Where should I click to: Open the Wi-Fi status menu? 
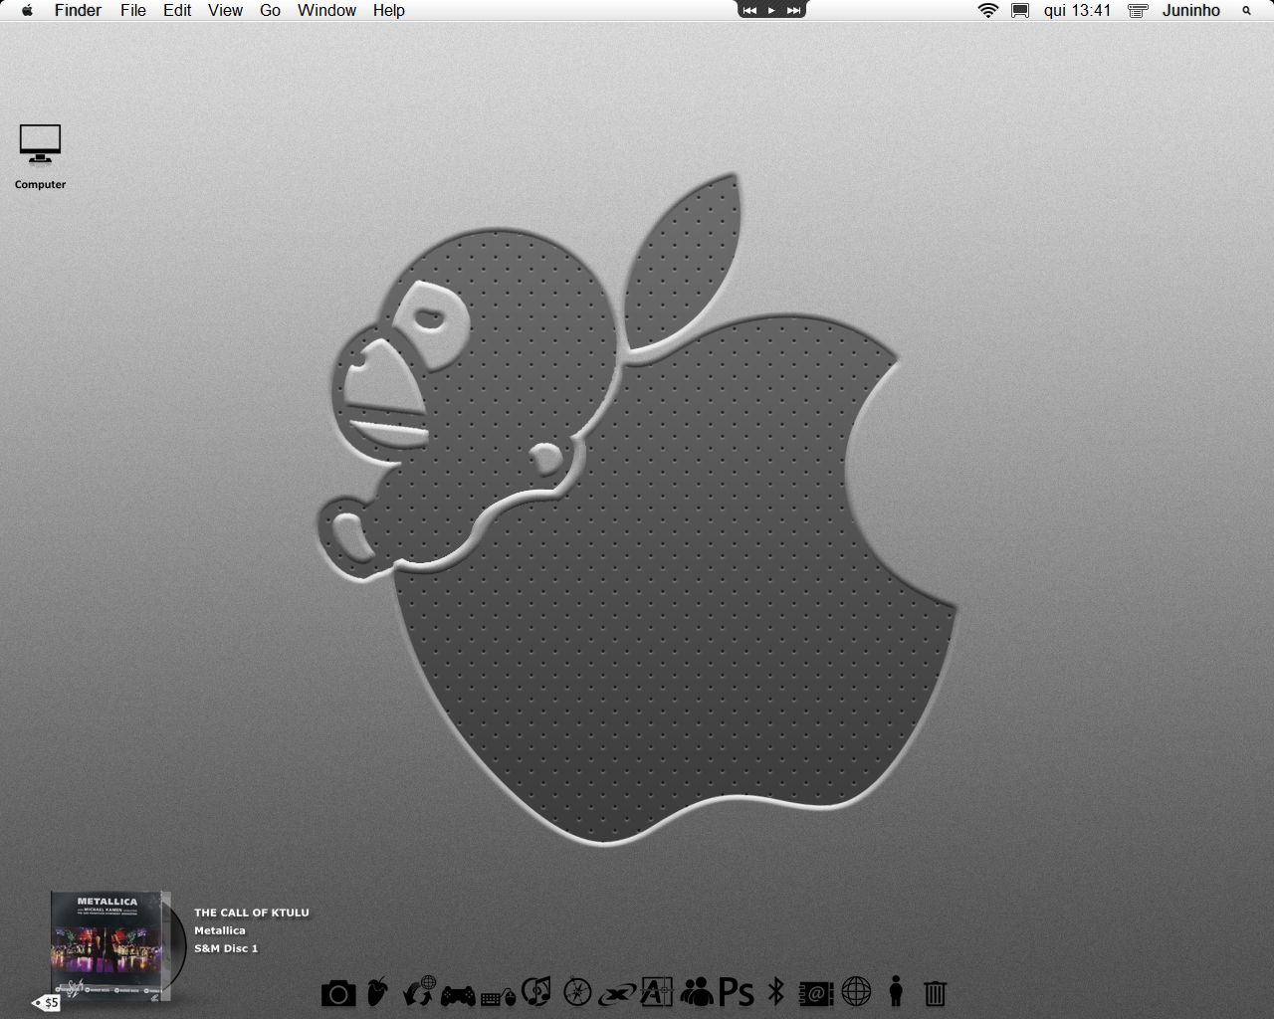click(x=988, y=10)
